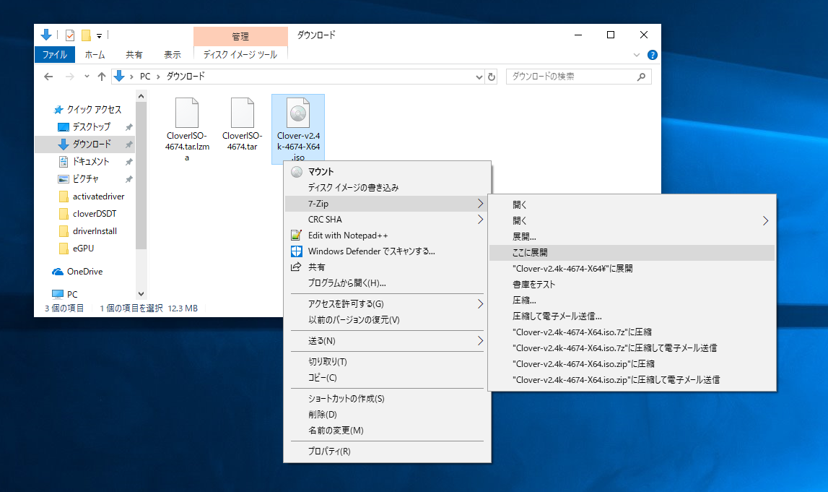Click the forward navigation arrow

pos(70,77)
